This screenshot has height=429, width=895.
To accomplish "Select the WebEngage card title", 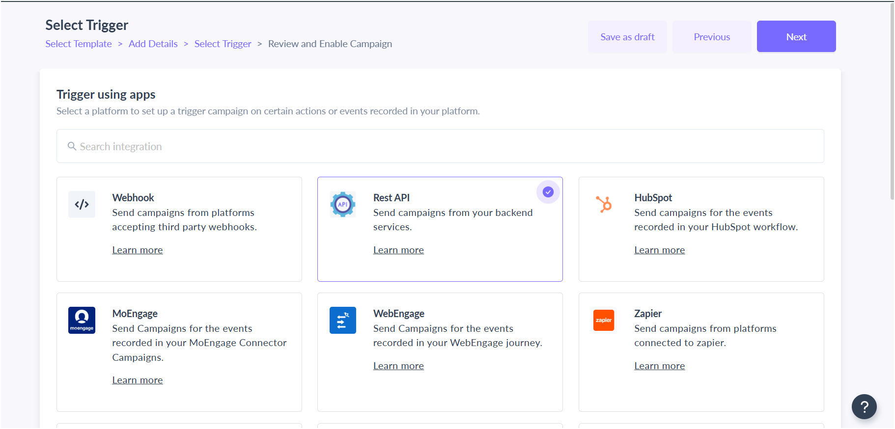I will pyautogui.click(x=399, y=313).
